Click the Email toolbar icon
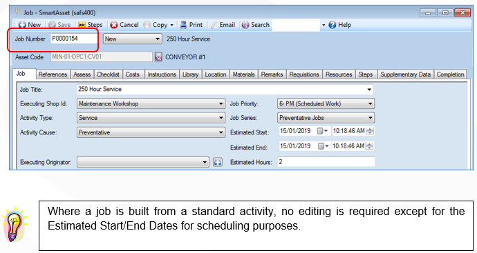The height and width of the screenshot is (253, 477). point(214,25)
